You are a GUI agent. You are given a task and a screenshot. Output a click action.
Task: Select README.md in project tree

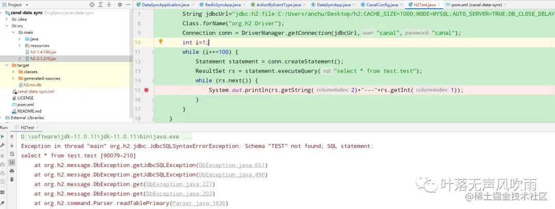[x=29, y=111]
